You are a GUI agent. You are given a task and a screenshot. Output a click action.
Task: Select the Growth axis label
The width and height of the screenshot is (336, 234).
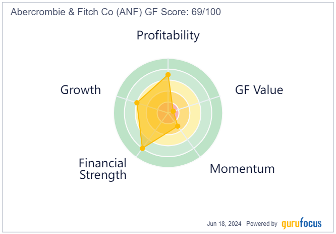(x=81, y=90)
